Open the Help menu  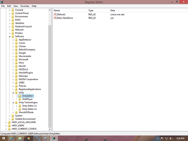click(x=34, y=6)
